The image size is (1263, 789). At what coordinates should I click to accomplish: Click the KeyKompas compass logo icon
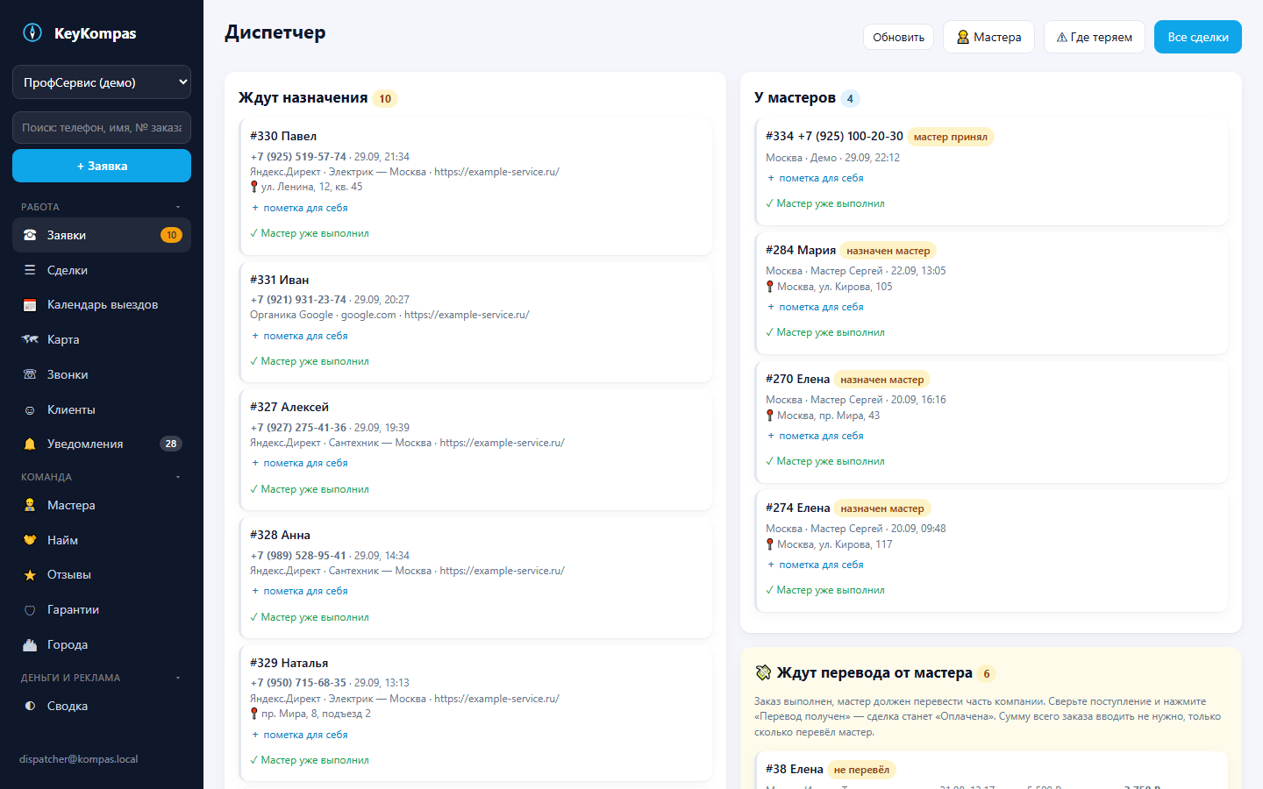[32, 33]
